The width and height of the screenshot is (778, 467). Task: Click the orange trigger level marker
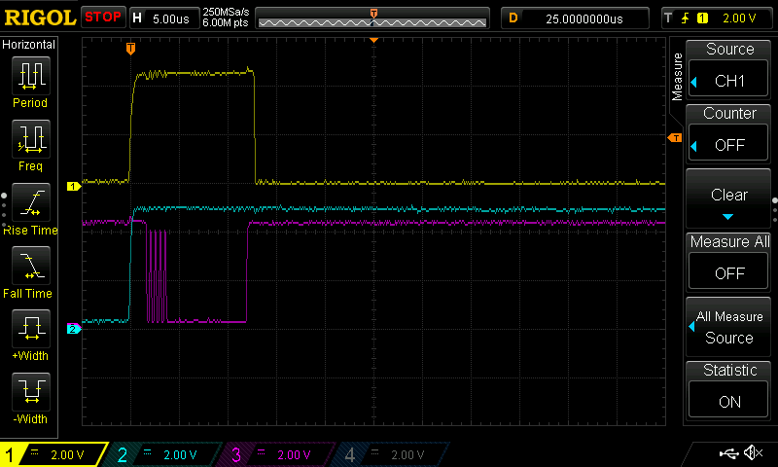coord(673,139)
